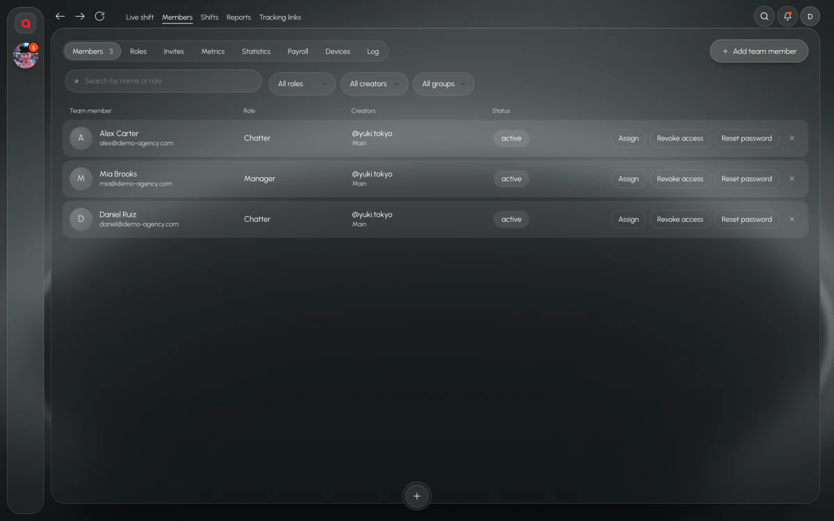Click the Team member column header
This screenshot has height=521, width=834.
tap(90, 111)
